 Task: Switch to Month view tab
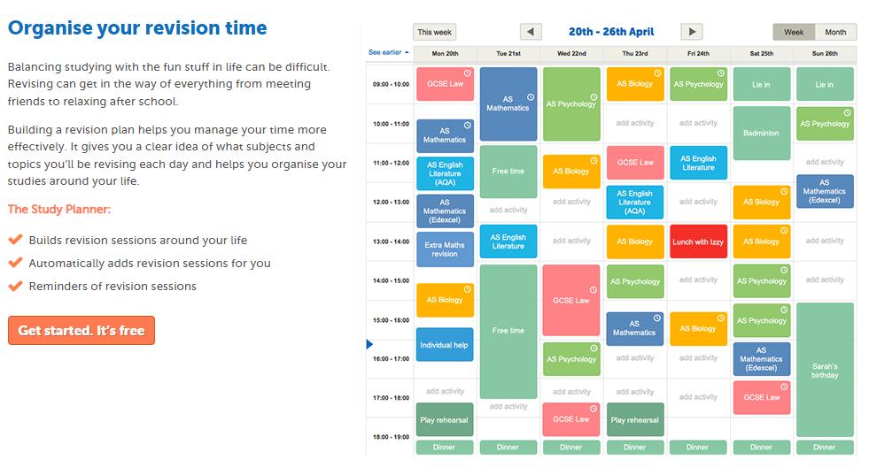(835, 32)
